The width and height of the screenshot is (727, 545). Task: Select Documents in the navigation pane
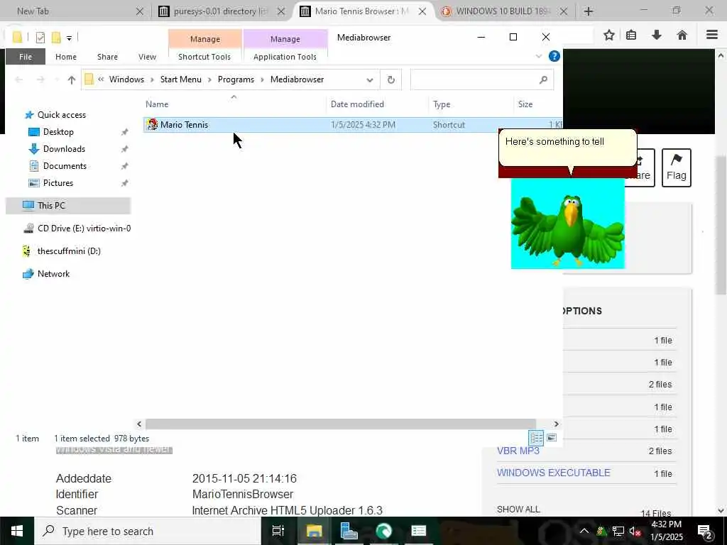pyautogui.click(x=65, y=166)
